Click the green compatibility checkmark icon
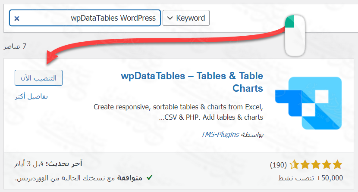 coord(149,177)
